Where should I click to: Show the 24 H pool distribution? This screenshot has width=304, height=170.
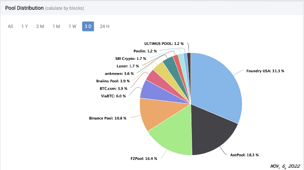coord(105,26)
